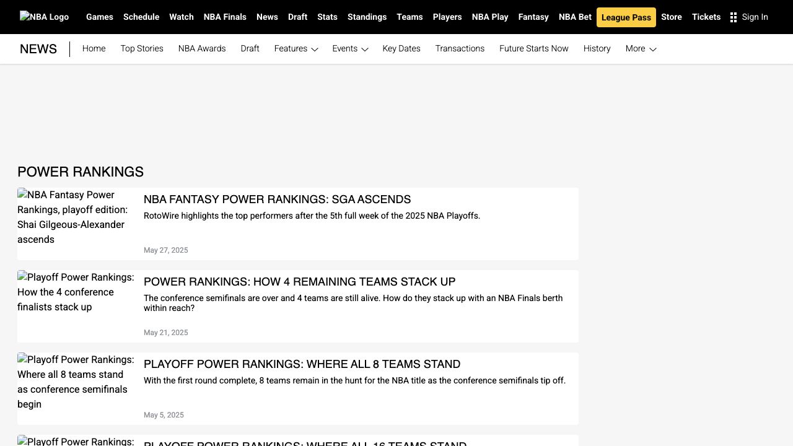This screenshot has width=793, height=446.
Task: Click the SGA ascends article thumbnail
Action: [76, 217]
